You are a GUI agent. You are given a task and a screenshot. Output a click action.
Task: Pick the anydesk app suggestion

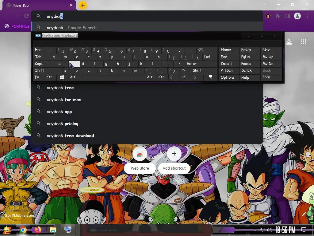[147, 112]
